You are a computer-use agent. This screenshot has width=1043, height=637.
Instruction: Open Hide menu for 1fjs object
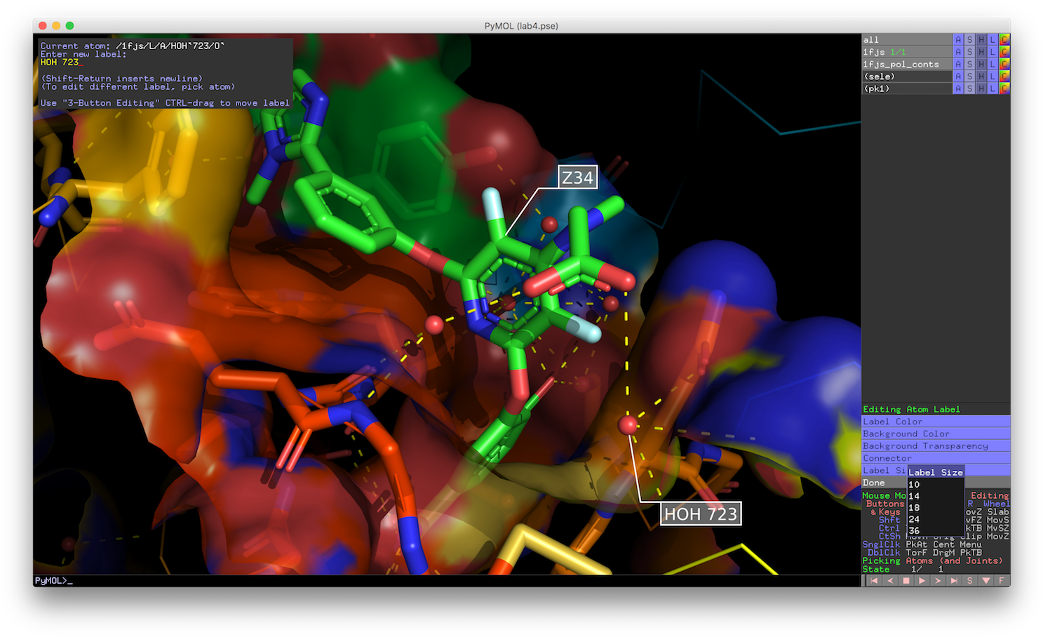981,52
